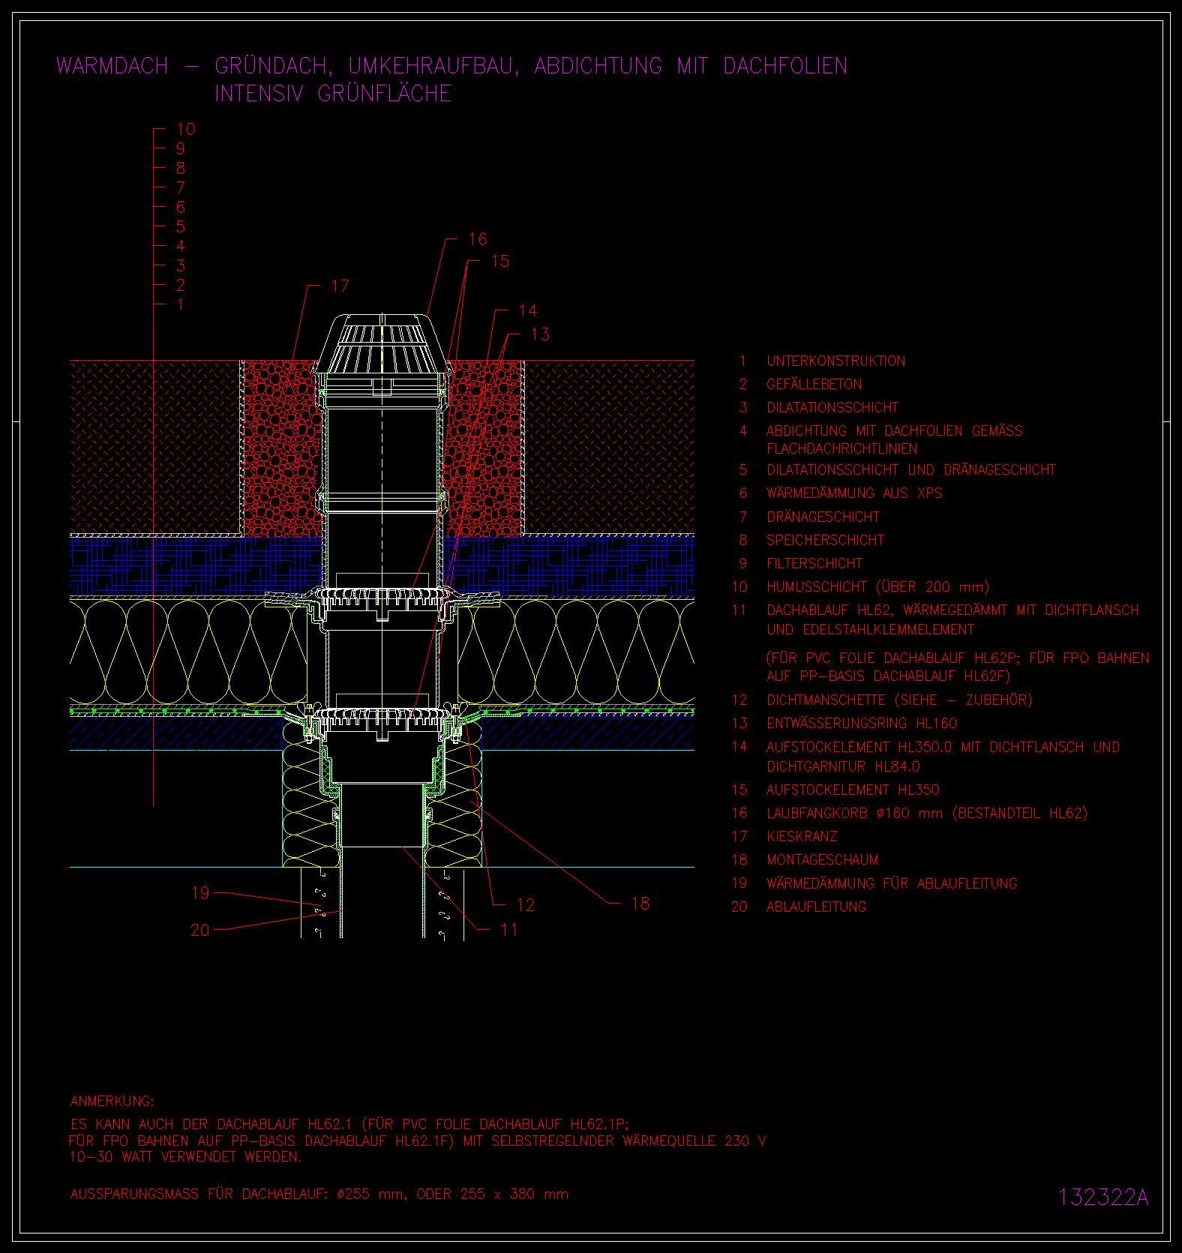Viewport: 1182px width, 1253px height.
Task: Click the subtitle 'INTENSIV GRÜNFLÄCHE'
Action: point(334,94)
